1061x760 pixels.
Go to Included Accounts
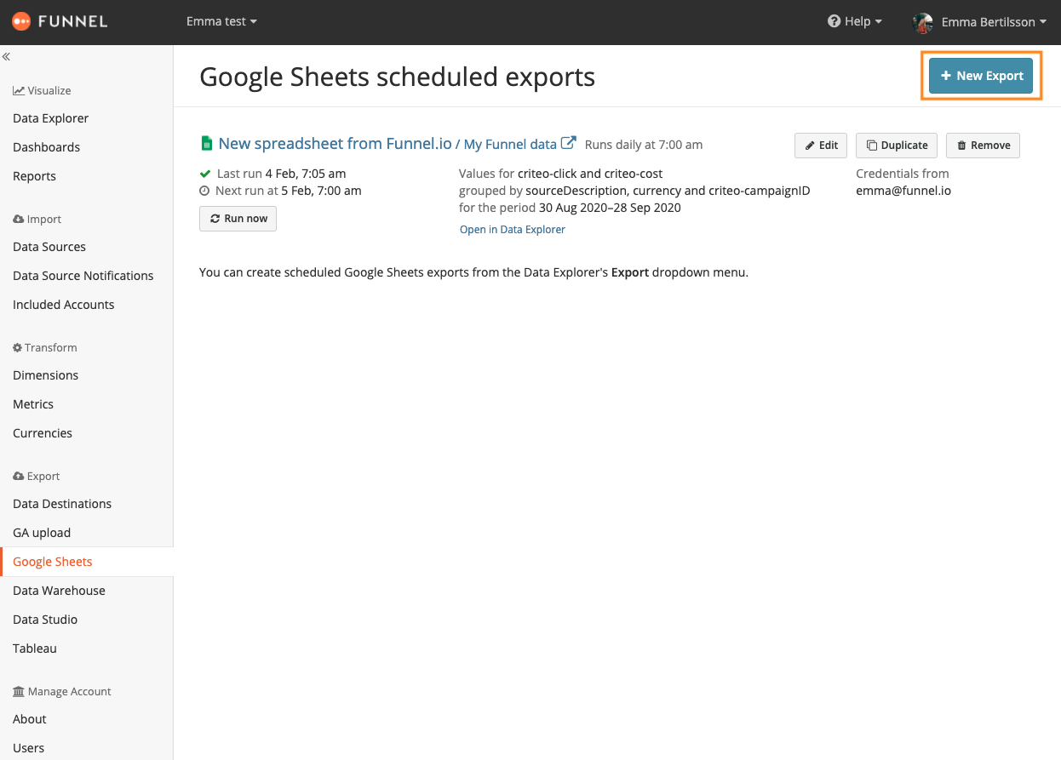64,305
